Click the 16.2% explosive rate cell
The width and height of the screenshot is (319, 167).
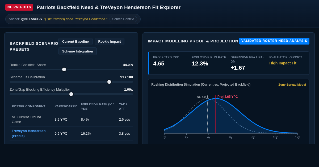(86, 134)
